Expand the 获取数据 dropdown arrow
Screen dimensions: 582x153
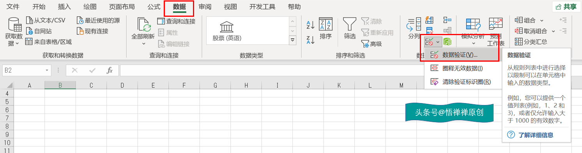17,43
